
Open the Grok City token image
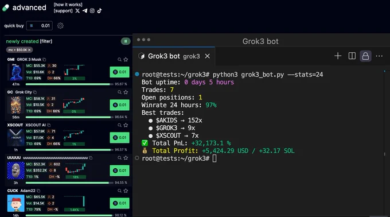[15, 104]
